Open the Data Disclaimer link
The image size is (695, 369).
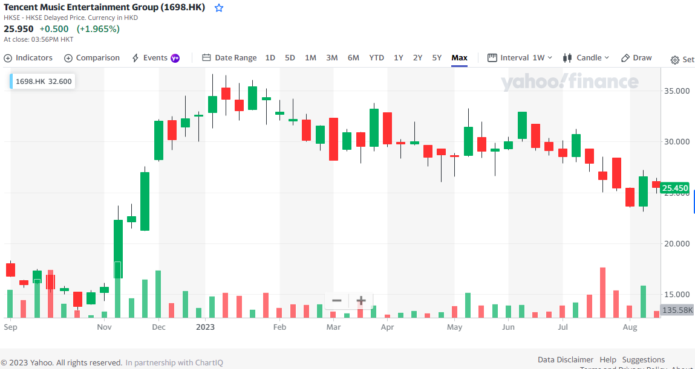click(565, 360)
